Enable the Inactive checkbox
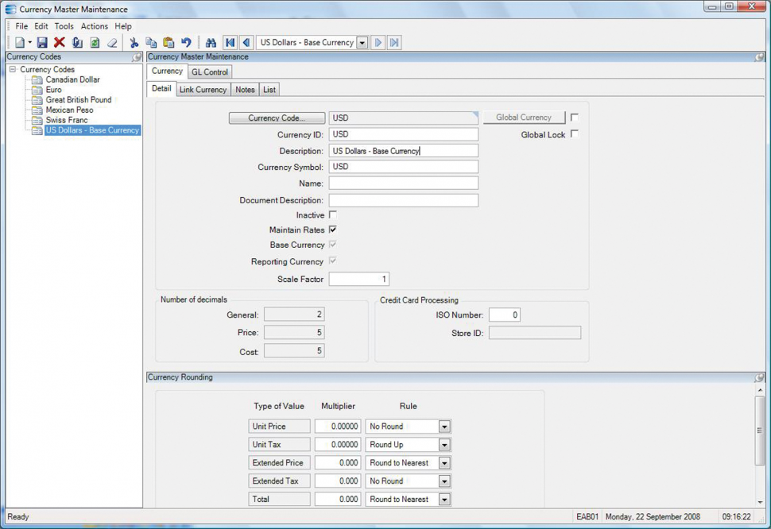The height and width of the screenshot is (529, 771). pos(333,214)
